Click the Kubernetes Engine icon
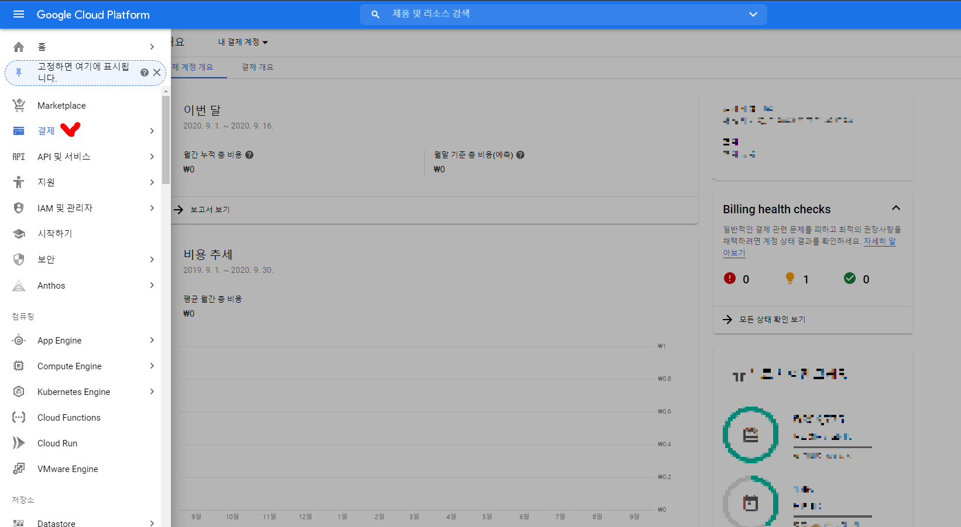This screenshot has height=527, width=961. (x=19, y=391)
